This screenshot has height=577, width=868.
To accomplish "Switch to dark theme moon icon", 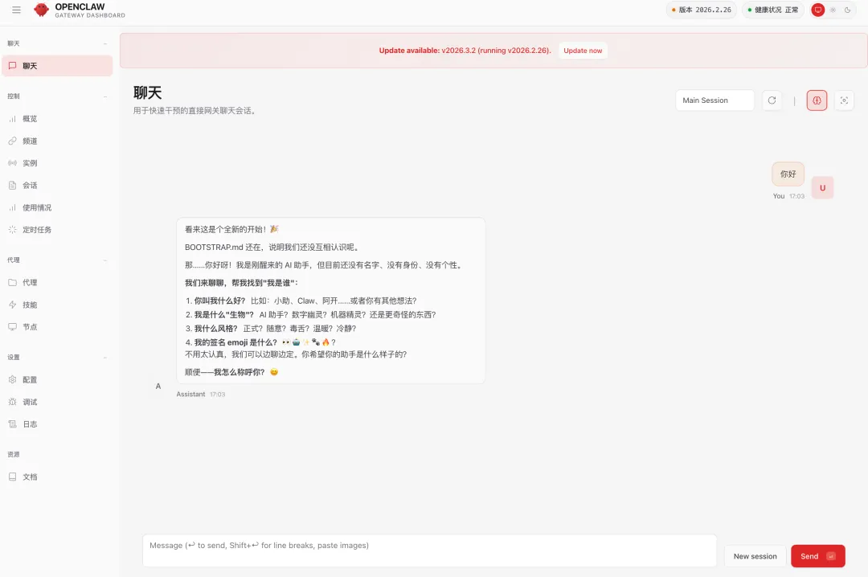I will [848, 10].
